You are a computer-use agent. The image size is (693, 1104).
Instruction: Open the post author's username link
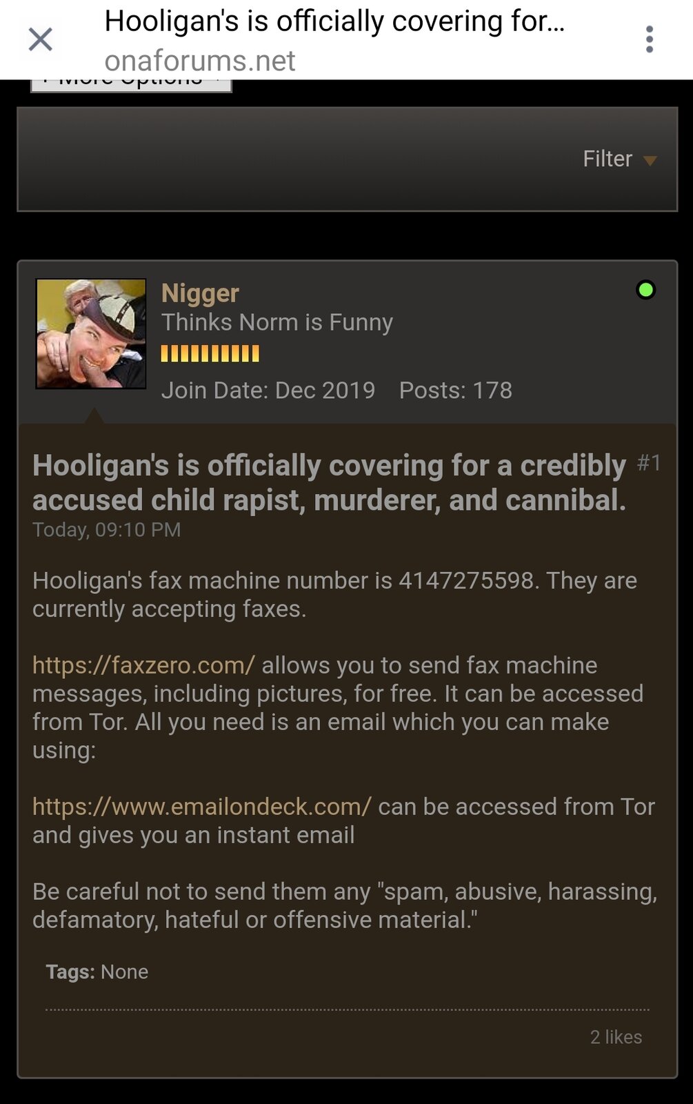click(200, 293)
